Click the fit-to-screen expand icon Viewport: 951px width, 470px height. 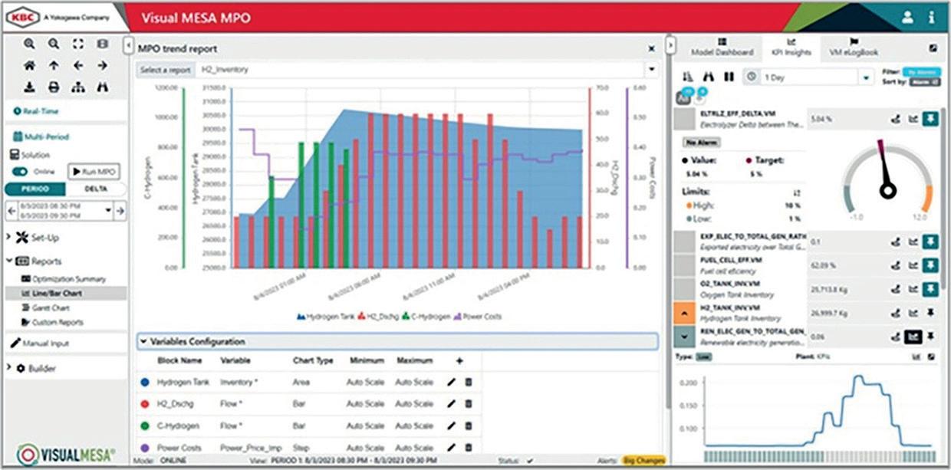78,44
